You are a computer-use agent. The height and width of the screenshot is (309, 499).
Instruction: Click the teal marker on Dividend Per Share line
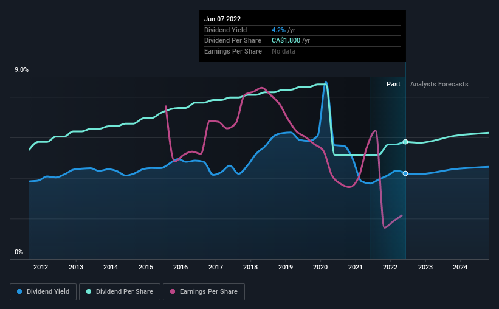click(x=405, y=142)
